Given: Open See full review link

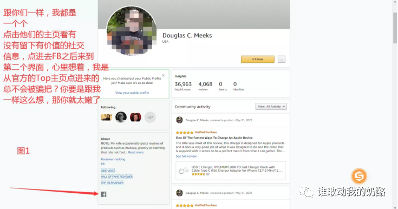Looking at the screenshot, I should (186, 156).
